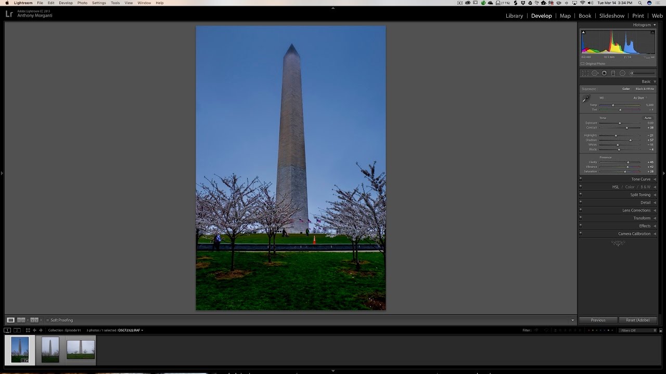This screenshot has width=666, height=374.
Task: Open the Photo menu
Action: coord(82,3)
